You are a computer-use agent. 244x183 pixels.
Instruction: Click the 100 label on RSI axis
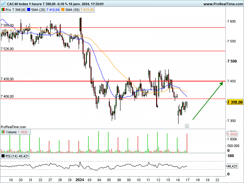tap(231, 156)
